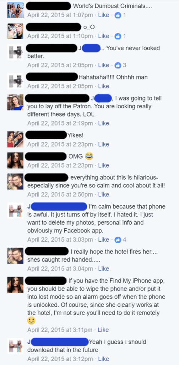179x365 pixels.
Task: Open the profile photo beside the o_O comment
Action: click(x=15, y=31)
